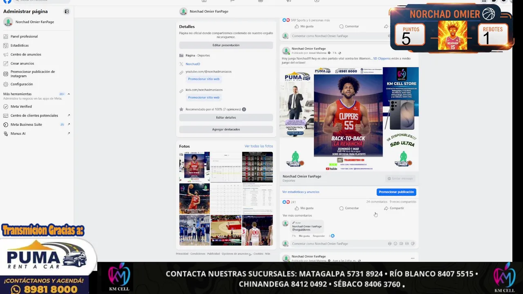The height and width of the screenshot is (294, 523).
Task: Promocionar sitio web under youtube.com link
Action: [x=203, y=79]
